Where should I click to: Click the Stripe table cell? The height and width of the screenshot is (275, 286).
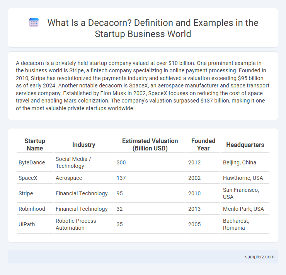tap(35, 193)
